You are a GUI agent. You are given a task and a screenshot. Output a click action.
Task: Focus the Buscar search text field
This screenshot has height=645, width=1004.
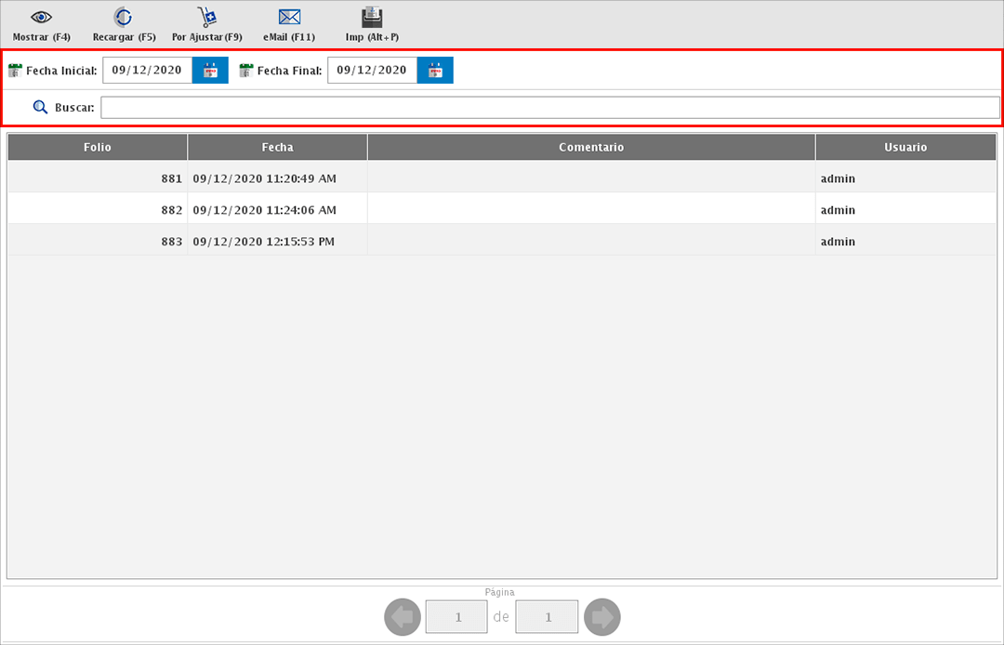click(x=550, y=108)
